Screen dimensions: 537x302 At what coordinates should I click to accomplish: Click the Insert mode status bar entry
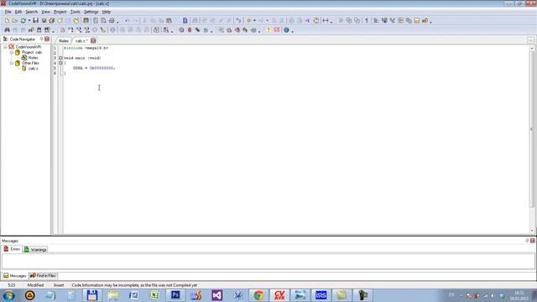coord(59,285)
